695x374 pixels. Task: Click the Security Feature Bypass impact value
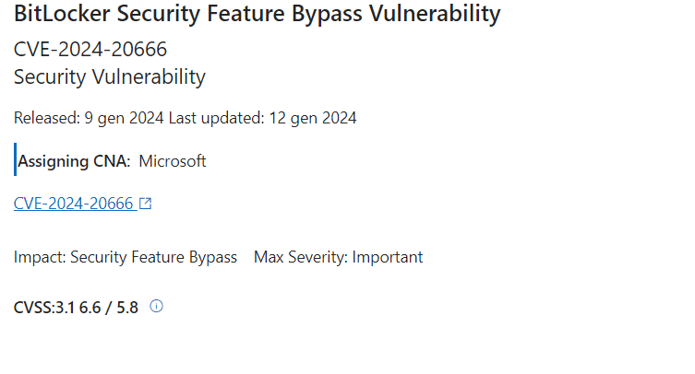tap(154, 257)
